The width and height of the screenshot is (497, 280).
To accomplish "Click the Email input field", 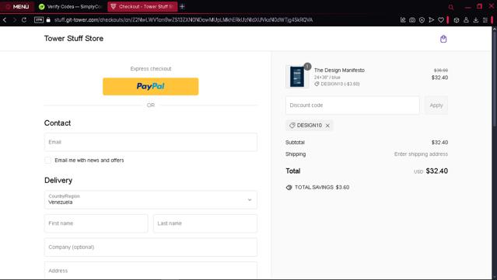I will pos(151,142).
